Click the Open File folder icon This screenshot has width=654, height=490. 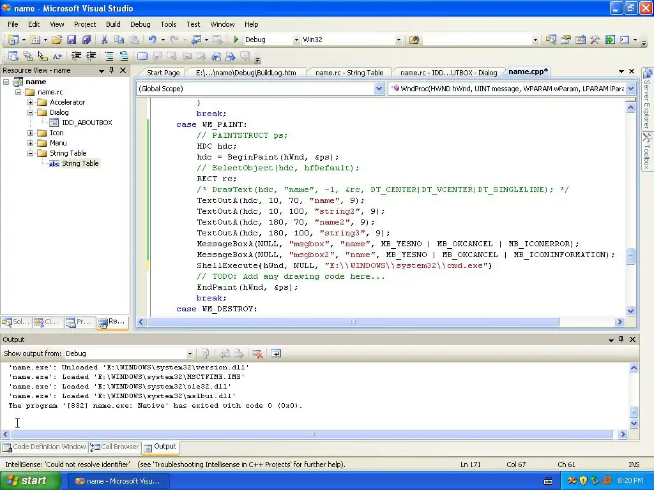coord(57,40)
